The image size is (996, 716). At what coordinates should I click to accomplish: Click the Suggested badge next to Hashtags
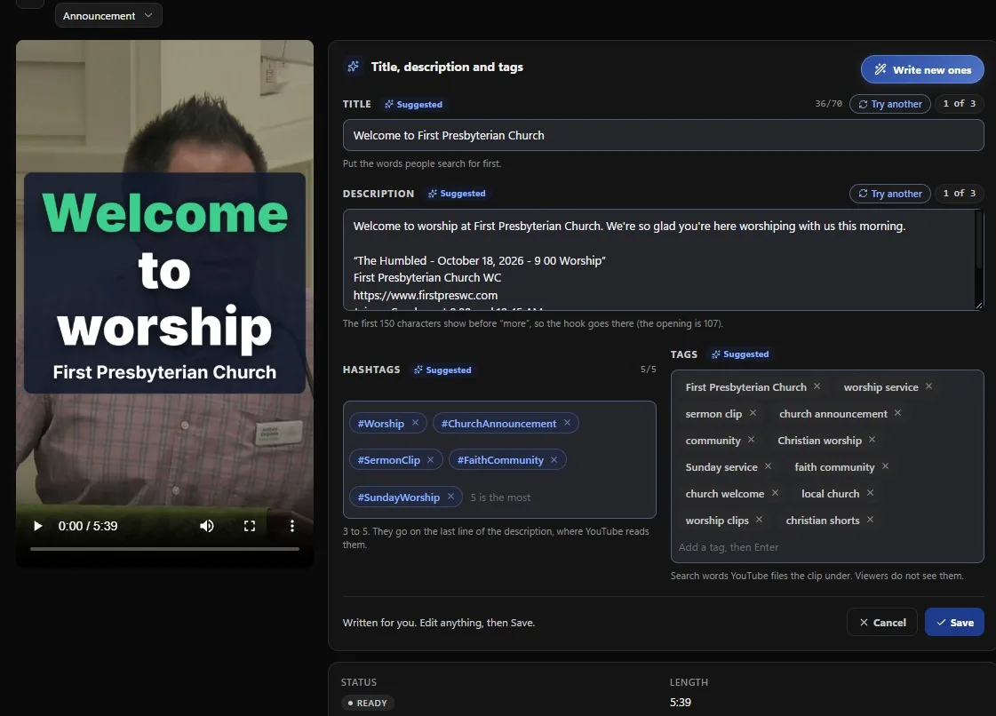click(442, 370)
